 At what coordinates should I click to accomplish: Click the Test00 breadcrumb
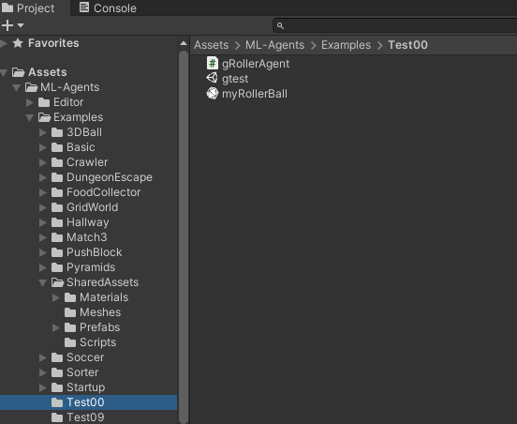coord(407,45)
